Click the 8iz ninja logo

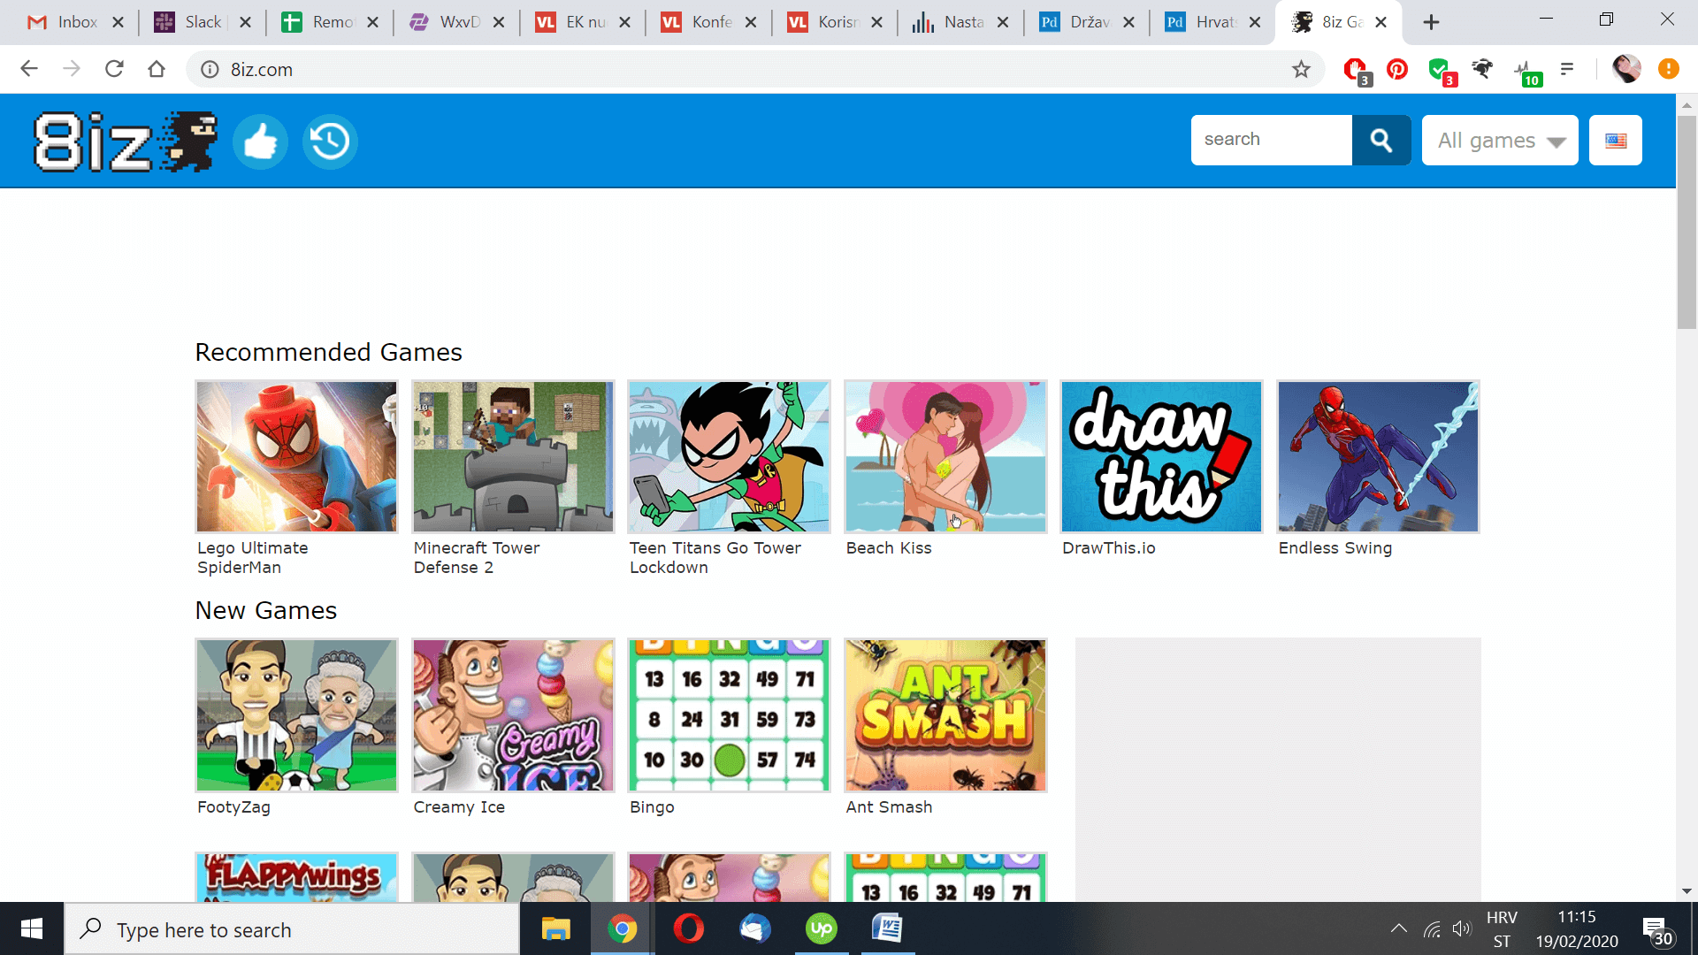(x=126, y=141)
